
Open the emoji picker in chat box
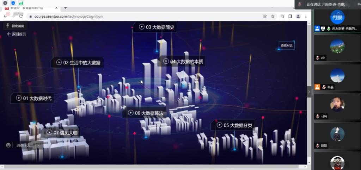(x=8, y=145)
